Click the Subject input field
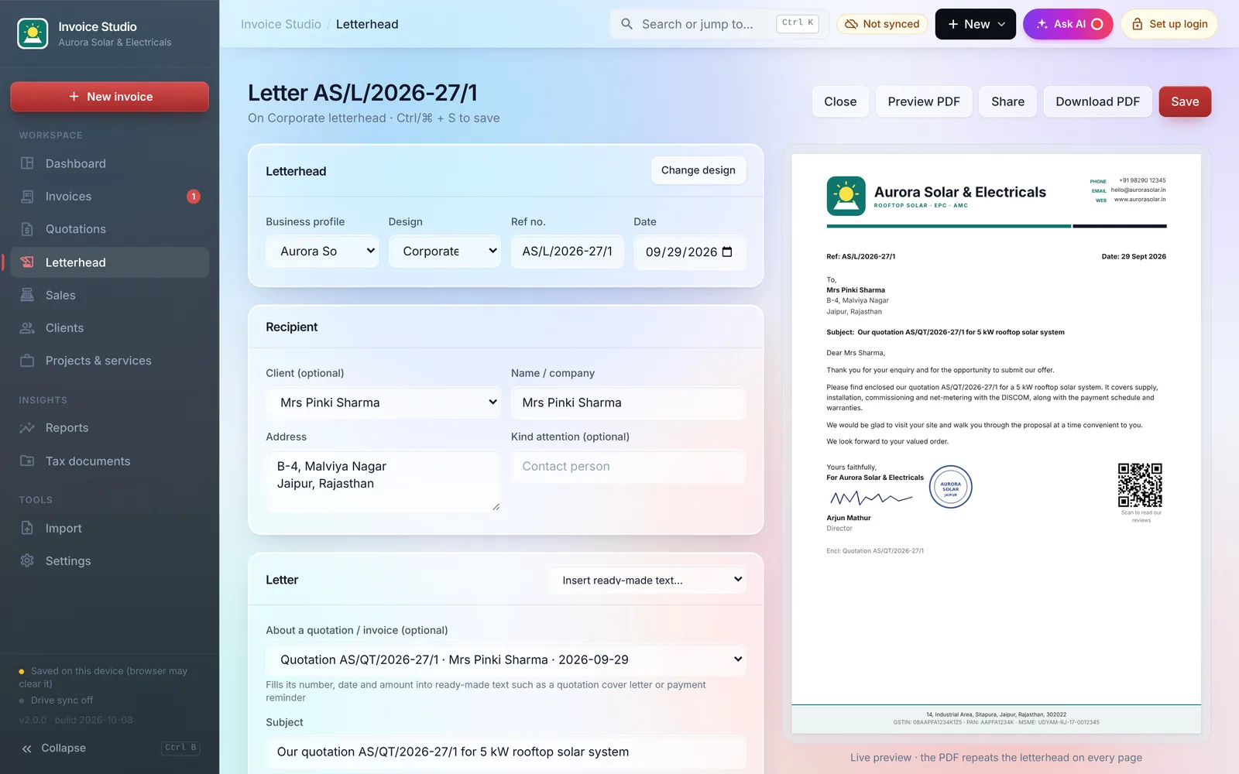This screenshot has height=774, width=1239. [x=506, y=752]
